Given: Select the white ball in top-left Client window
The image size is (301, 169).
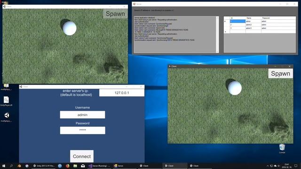Looking at the screenshot, I should (x=70, y=28).
